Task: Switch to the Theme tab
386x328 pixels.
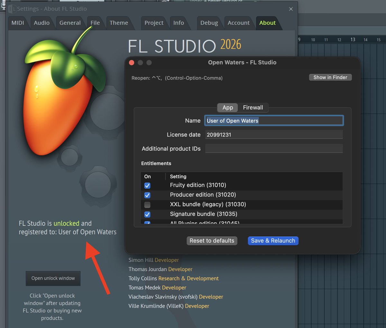Action: [119, 23]
